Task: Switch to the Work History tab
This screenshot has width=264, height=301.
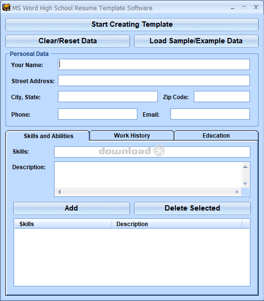Action: pyautogui.click(x=132, y=136)
